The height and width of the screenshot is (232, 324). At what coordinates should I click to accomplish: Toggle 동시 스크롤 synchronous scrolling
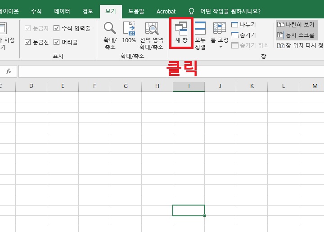point(296,35)
